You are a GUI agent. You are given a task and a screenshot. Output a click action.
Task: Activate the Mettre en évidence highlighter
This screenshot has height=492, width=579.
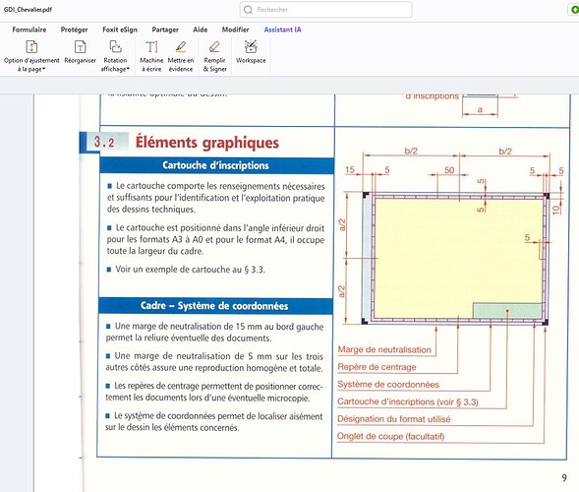tap(181, 55)
